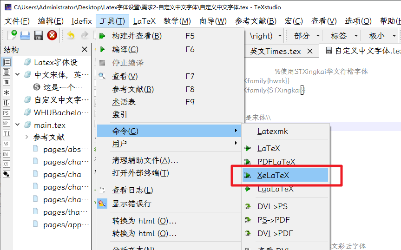
Task: Select the aligned text lines sidebar icon
Action: [7, 72]
